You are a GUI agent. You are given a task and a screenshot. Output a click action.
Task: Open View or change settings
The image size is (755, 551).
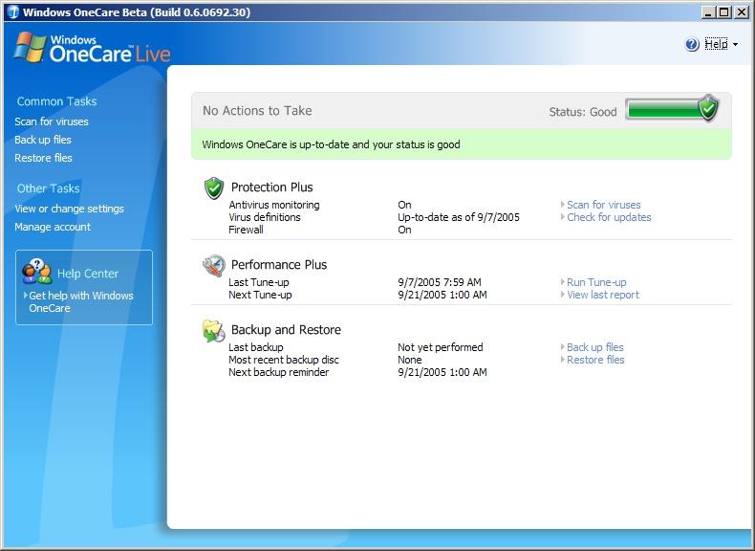[70, 209]
